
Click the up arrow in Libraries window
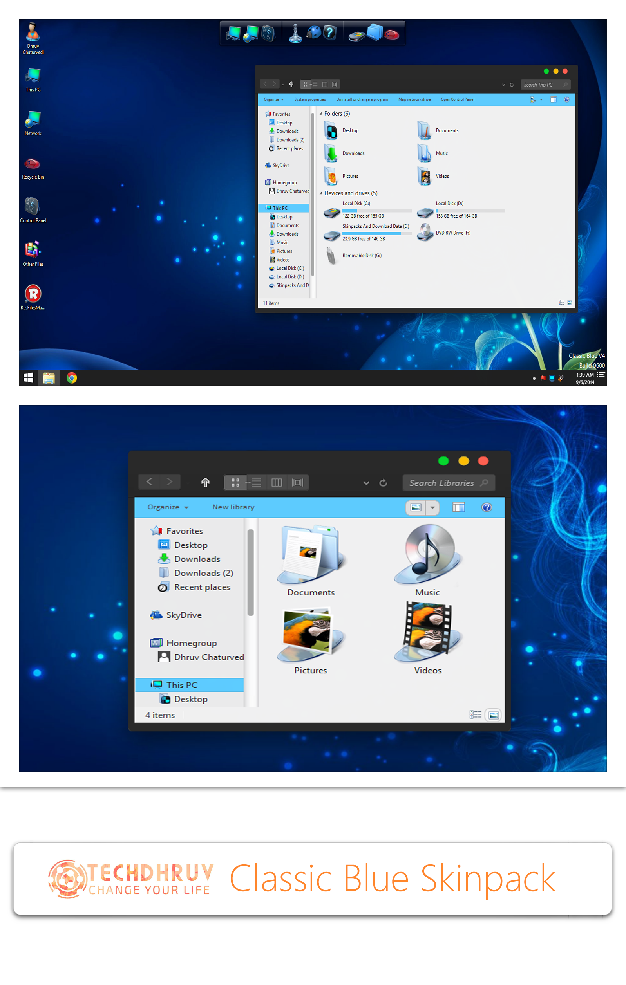point(206,483)
